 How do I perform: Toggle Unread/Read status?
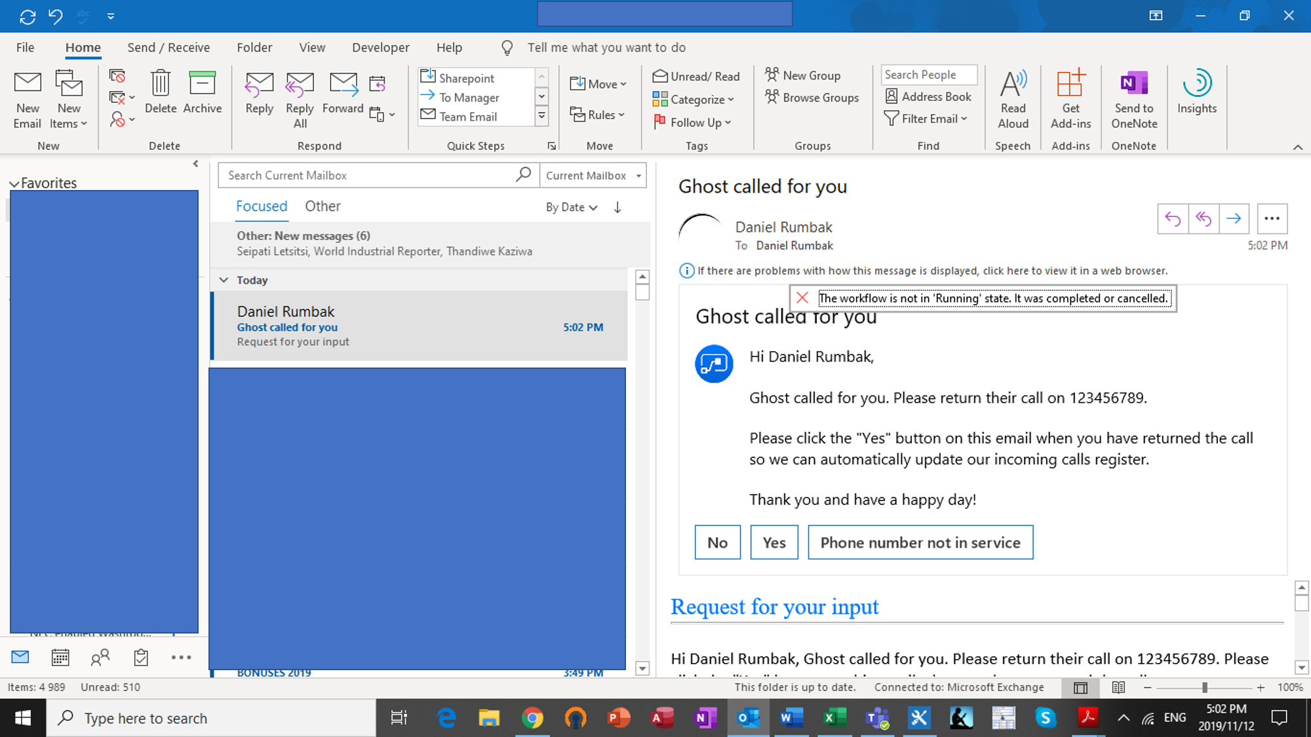coord(696,77)
